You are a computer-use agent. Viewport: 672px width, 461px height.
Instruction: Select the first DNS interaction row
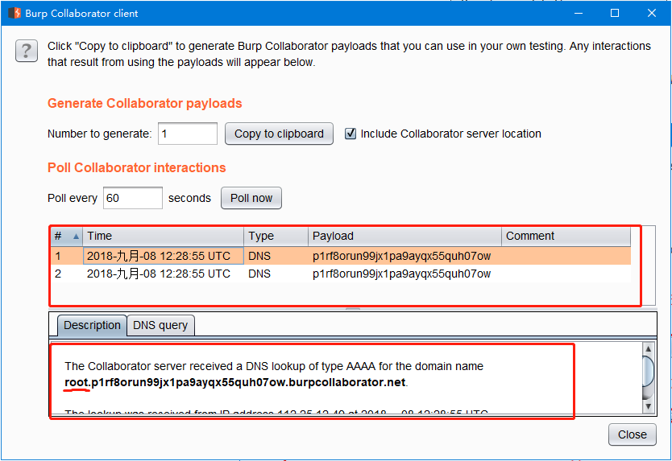[x=322, y=257]
